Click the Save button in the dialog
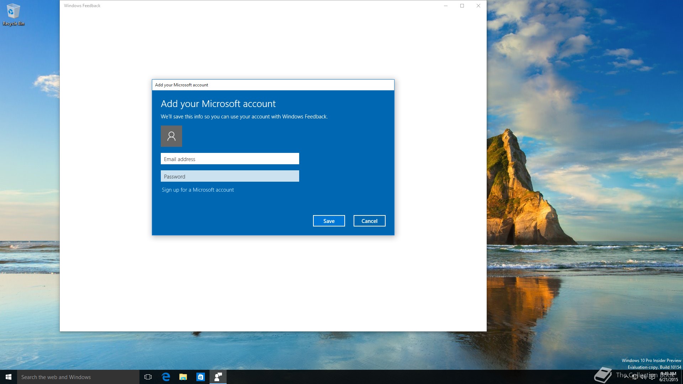Image resolution: width=683 pixels, height=384 pixels. tap(329, 221)
